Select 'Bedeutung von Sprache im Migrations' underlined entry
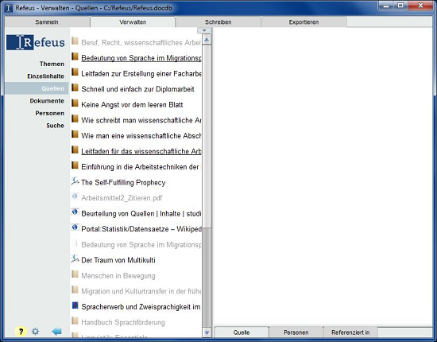 pyautogui.click(x=141, y=58)
